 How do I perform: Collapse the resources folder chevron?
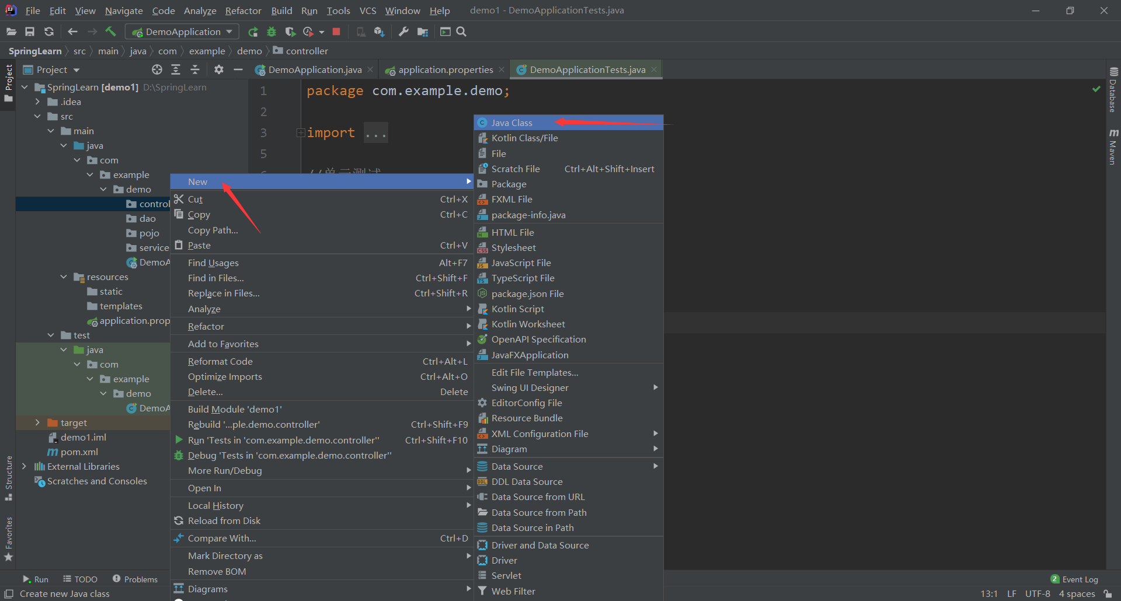click(64, 277)
